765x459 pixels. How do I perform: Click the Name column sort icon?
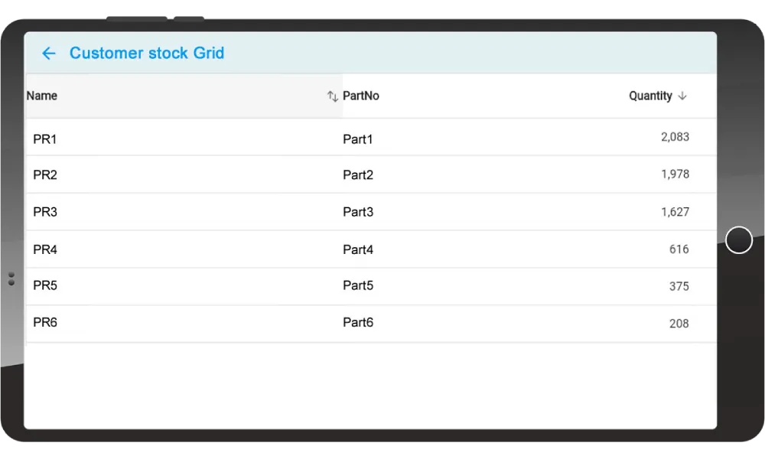pos(332,96)
